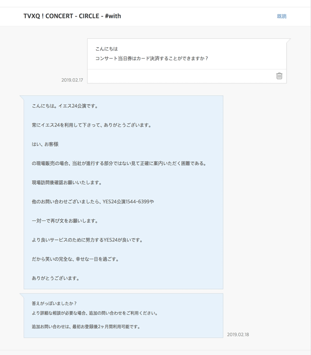Click the イエス24公演です greeting line
Viewport: 311px width, 355px height.
[x=65, y=106]
